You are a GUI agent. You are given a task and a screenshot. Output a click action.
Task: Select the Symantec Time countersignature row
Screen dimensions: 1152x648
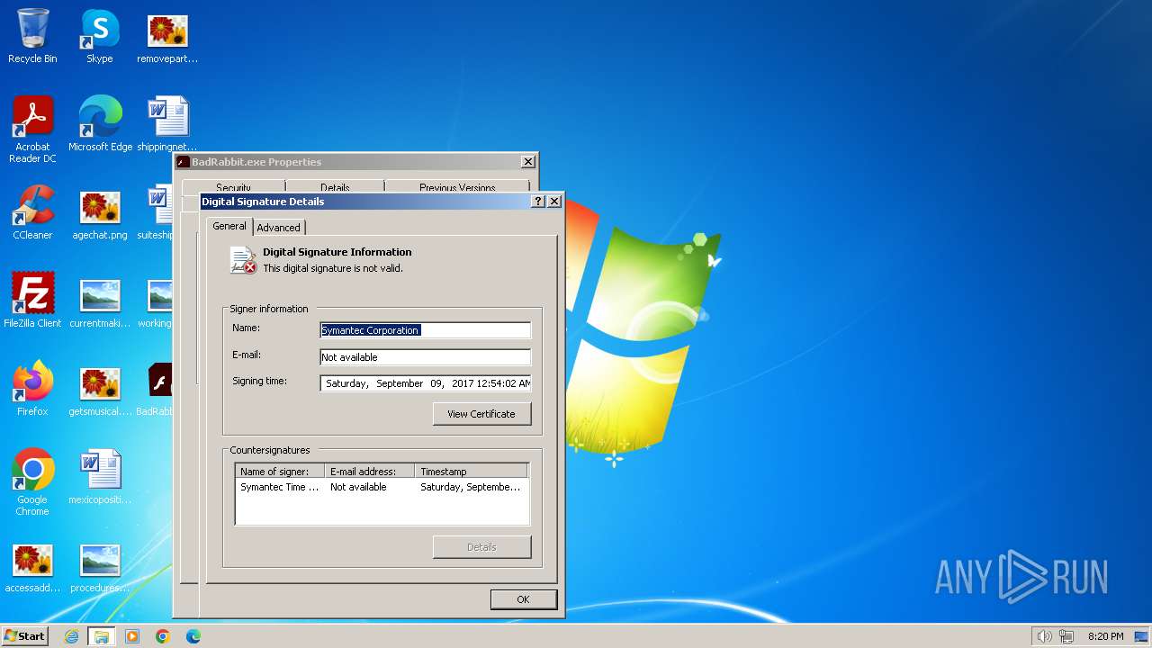[382, 487]
